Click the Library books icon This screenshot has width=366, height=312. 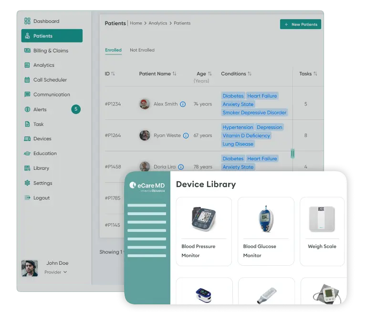point(27,168)
